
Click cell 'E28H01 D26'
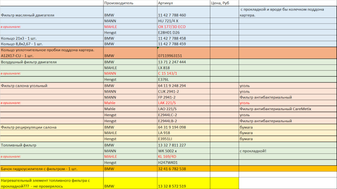(184, 32)
